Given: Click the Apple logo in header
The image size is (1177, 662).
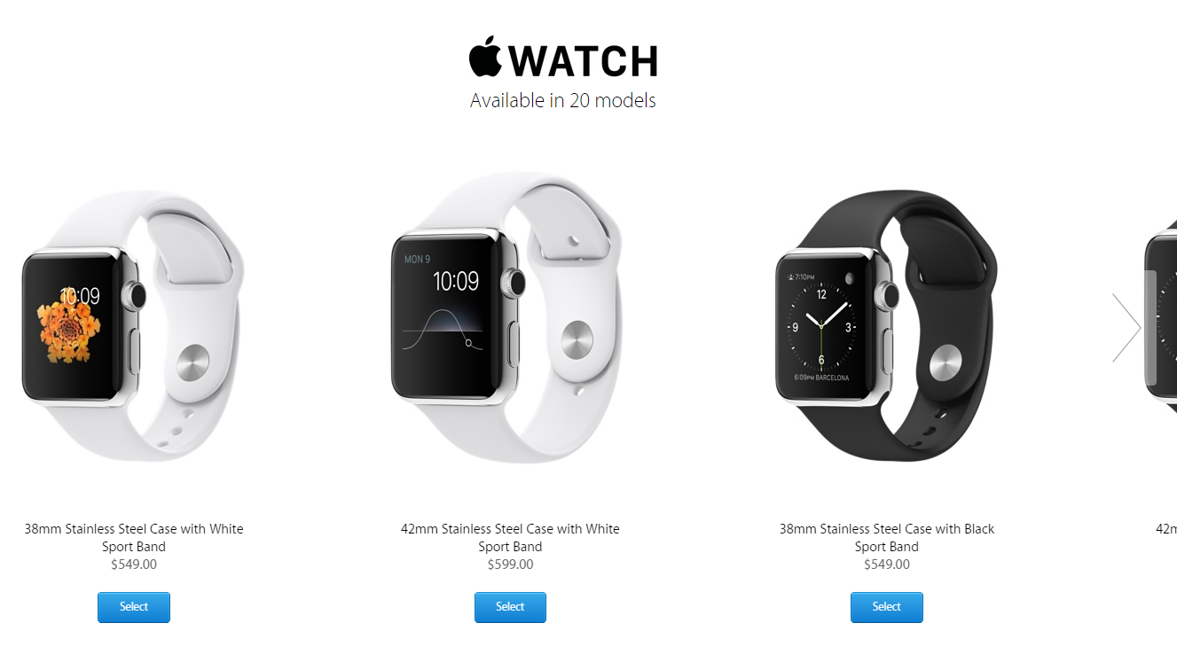Looking at the screenshot, I should click(485, 58).
